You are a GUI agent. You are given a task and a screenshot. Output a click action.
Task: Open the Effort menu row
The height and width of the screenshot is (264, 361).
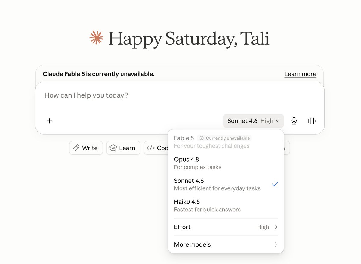click(x=226, y=227)
